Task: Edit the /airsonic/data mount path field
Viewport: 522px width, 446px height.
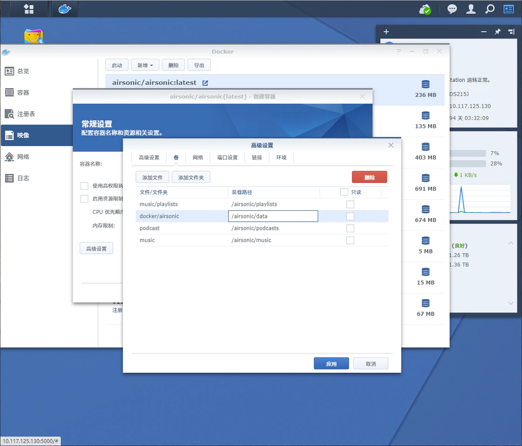Action: pos(273,216)
